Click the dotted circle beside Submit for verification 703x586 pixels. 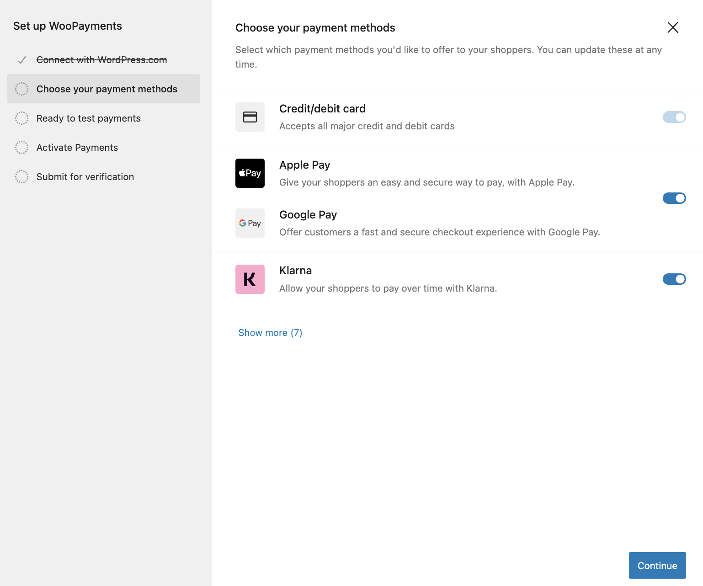click(21, 176)
